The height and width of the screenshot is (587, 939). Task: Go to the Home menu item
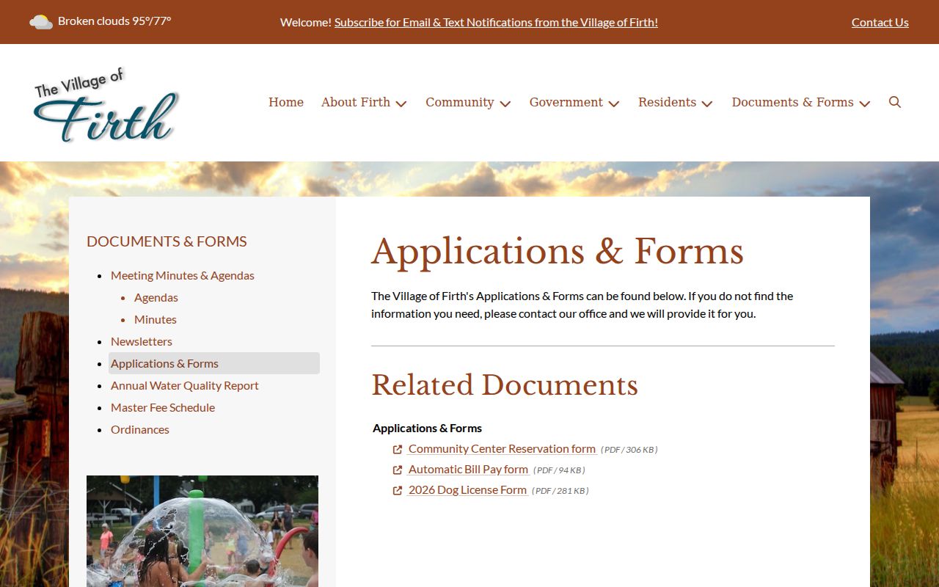[x=286, y=102]
